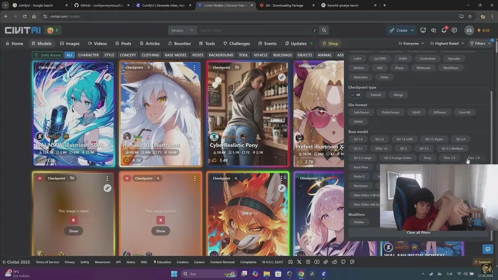Click the browsing level eye icon

click(433, 30)
